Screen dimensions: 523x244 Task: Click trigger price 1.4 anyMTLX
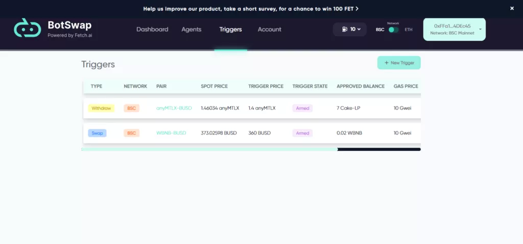[x=262, y=108]
